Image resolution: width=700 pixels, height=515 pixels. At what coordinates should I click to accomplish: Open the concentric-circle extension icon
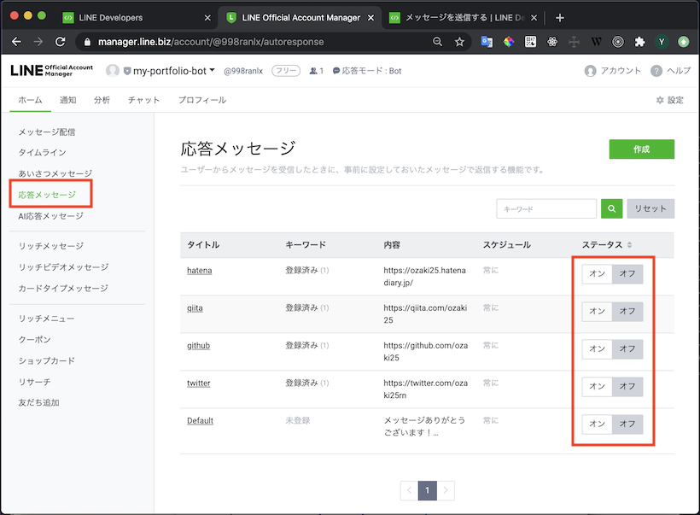click(x=618, y=42)
